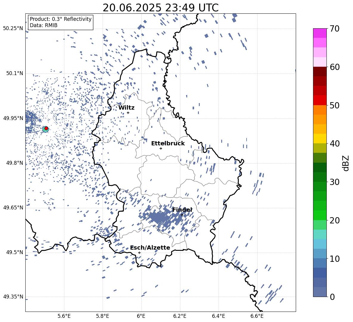Click the colorbar tick value 10
Image resolution: width=353 pixels, height=322 pixels.
(335, 259)
